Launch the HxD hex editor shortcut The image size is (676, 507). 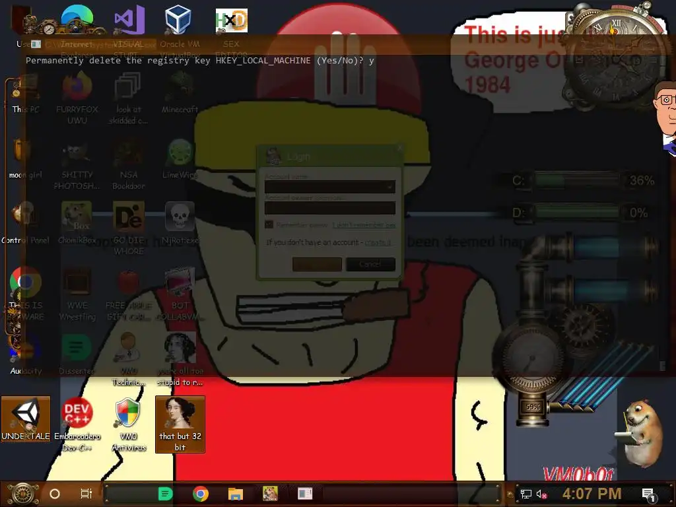232,20
